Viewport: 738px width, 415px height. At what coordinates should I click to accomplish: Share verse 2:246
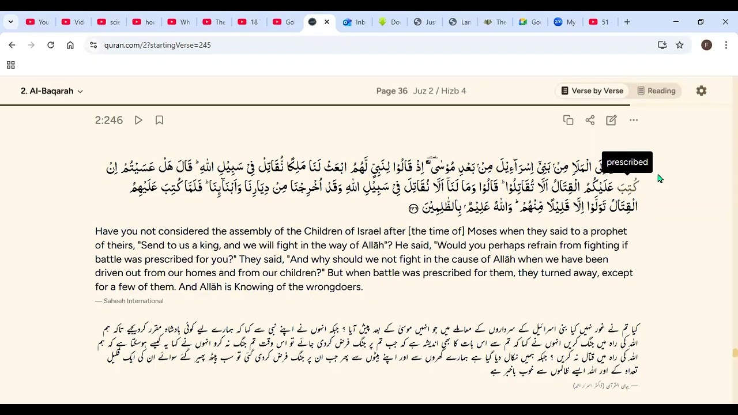[x=590, y=120]
